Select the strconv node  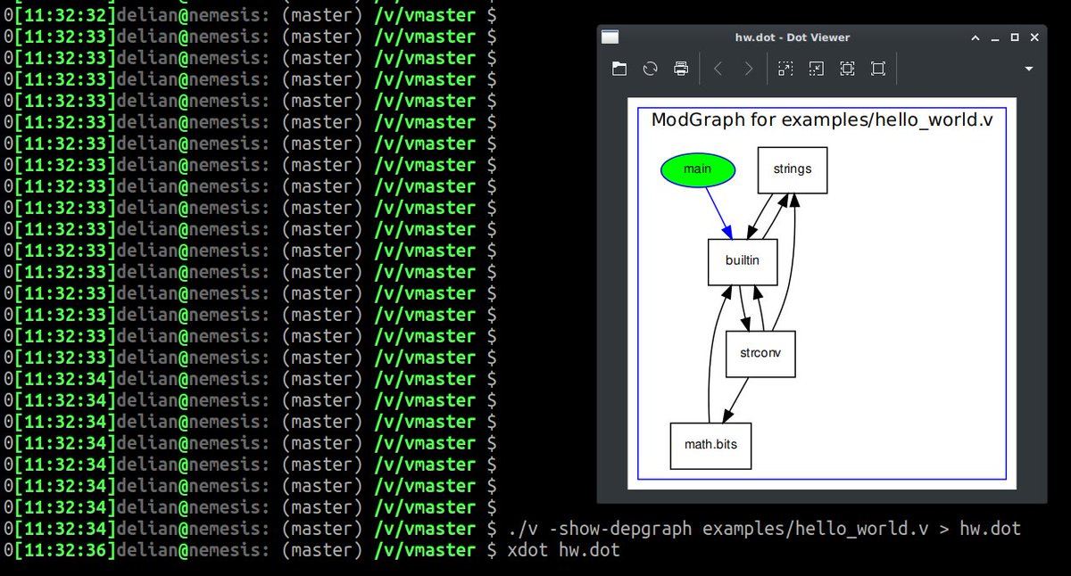tap(760, 353)
